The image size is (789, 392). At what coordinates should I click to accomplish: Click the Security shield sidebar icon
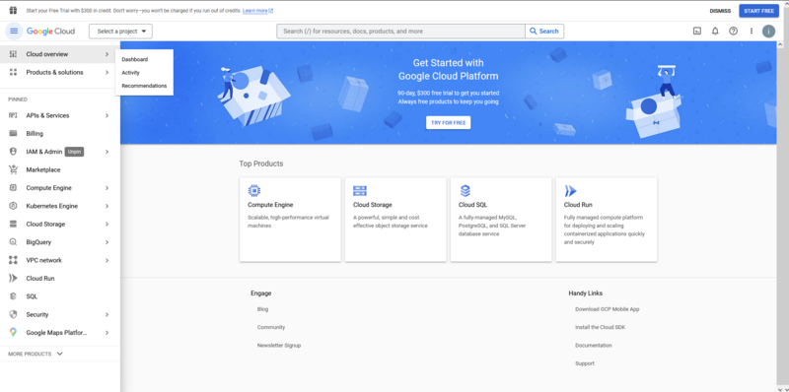tap(13, 314)
